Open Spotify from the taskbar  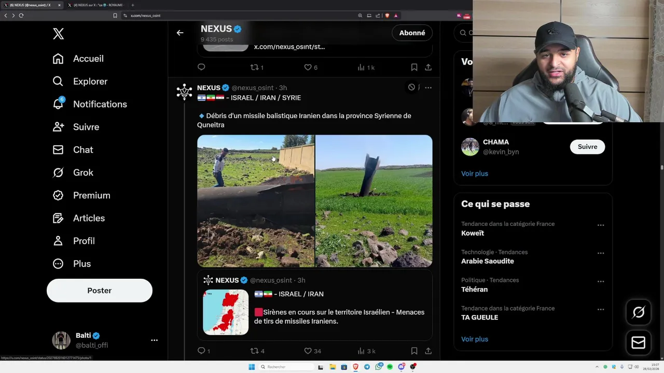tap(390, 367)
